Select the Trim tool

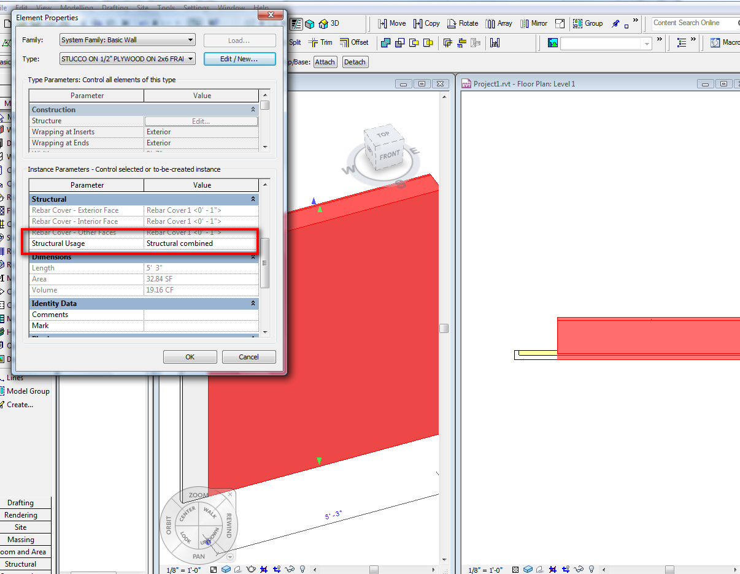coord(320,42)
